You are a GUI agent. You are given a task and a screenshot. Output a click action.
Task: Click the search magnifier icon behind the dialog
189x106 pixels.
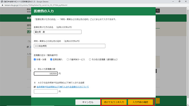(158, 11)
